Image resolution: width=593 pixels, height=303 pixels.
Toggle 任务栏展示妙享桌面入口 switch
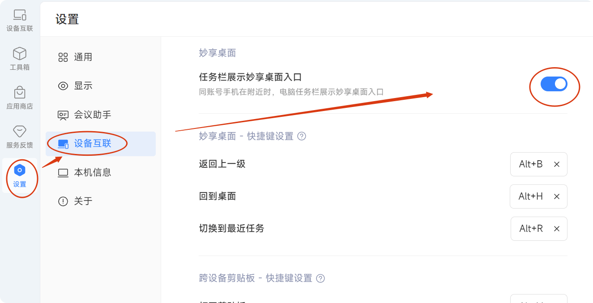(554, 84)
